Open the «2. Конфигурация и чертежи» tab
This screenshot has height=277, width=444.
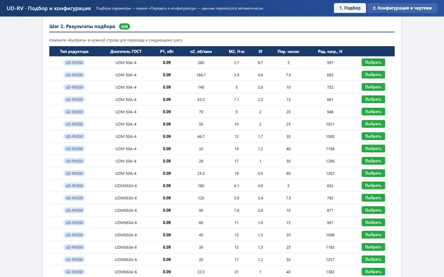click(402, 8)
